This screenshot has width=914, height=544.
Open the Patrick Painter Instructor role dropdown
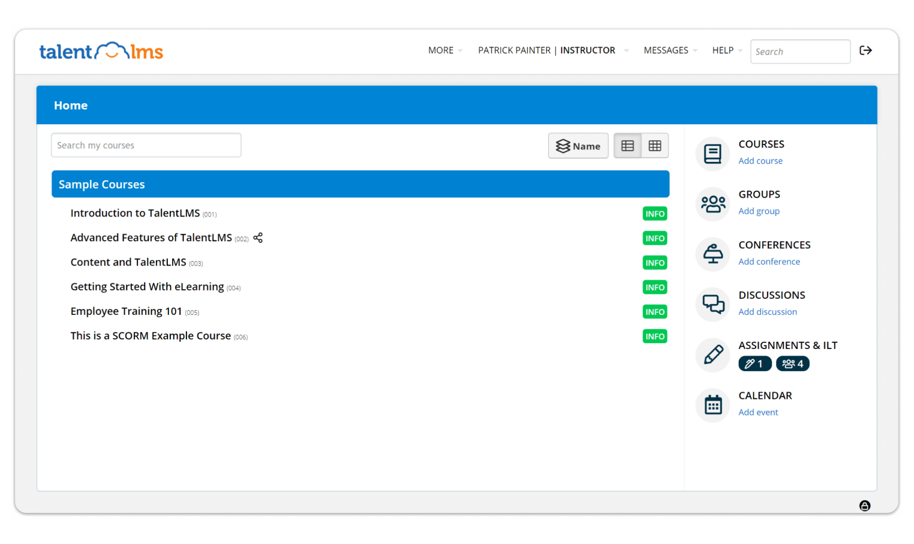[x=553, y=50]
